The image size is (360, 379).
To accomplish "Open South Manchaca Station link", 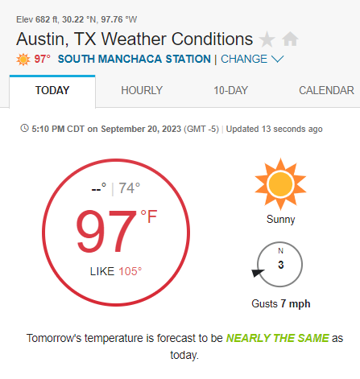I will tap(134, 59).
